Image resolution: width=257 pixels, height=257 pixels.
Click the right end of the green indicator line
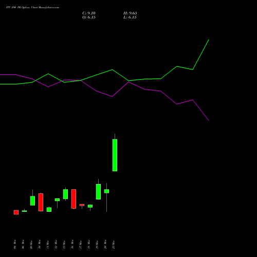coord(209,40)
